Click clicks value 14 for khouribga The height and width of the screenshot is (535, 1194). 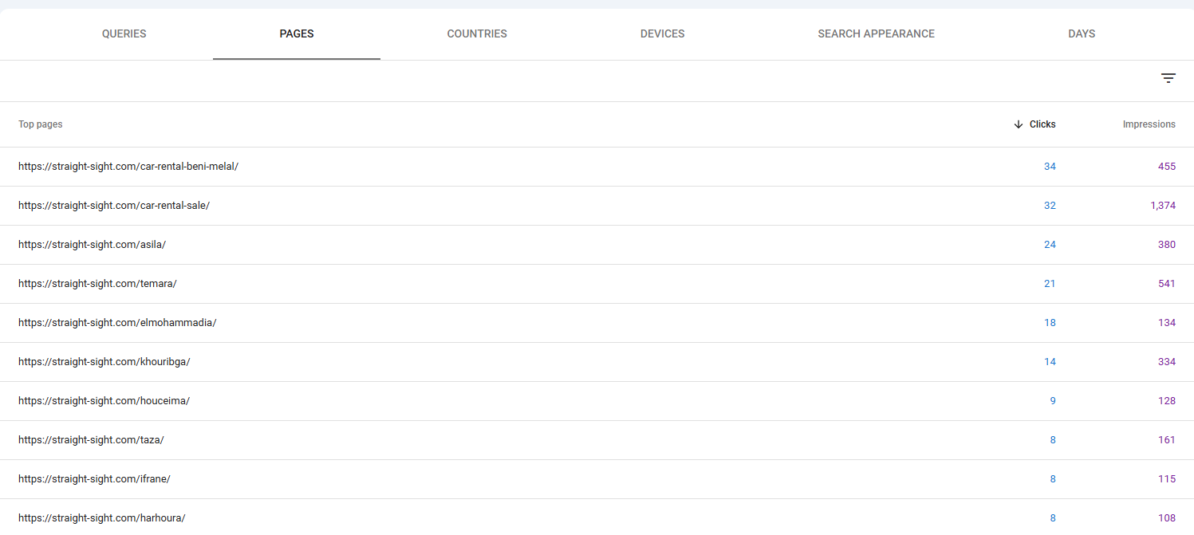point(1050,362)
